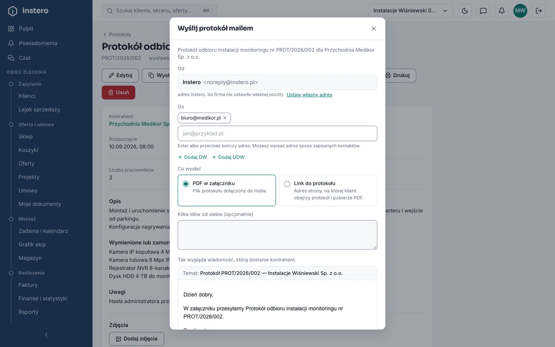Go back to Protokoły breadcrumb
The image size is (555, 347).
coord(117,34)
